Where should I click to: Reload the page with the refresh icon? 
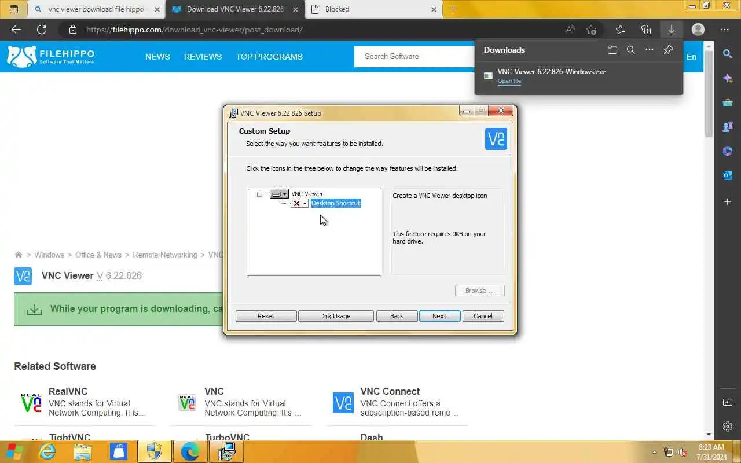42,30
